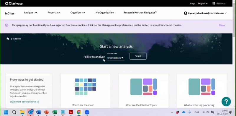236x116 pixels.
Task: Expand the Report menu
Action: (x=54, y=13)
